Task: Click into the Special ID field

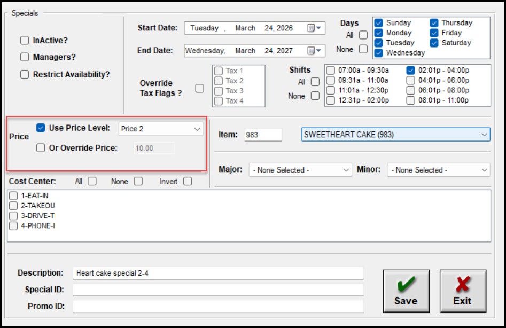Action: point(218,290)
